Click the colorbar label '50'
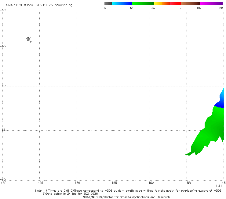 (x=180, y=8)
